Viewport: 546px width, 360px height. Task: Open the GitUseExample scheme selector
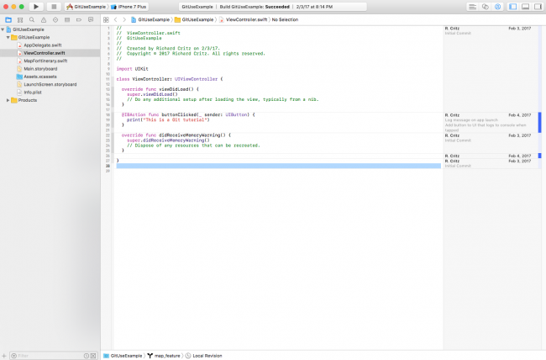(x=87, y=7)
